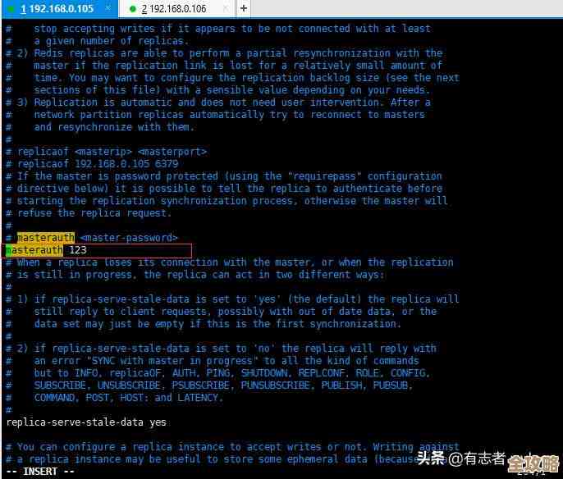The height and width of the screenshot is (479, 563).
Task: Open a new session with the plus button
Action: coord(245,9)
